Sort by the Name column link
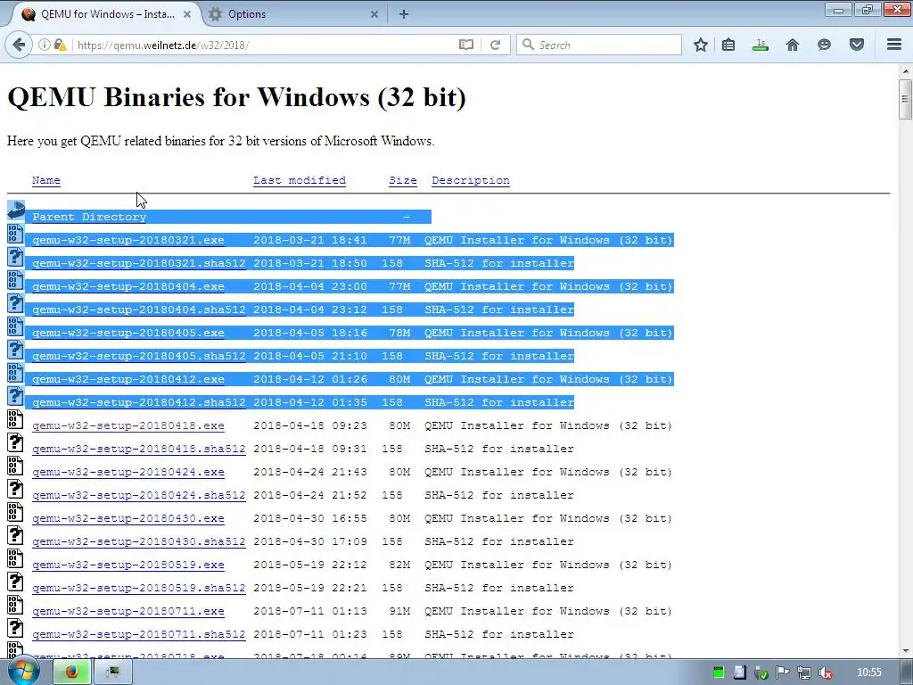The height and width of the screenshot is (685, 913). [x=46, y=180]
